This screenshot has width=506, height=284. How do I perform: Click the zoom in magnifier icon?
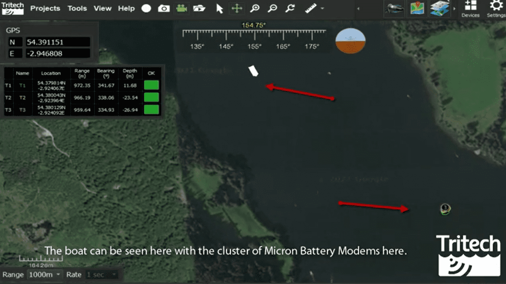click(x=255, y=8)
